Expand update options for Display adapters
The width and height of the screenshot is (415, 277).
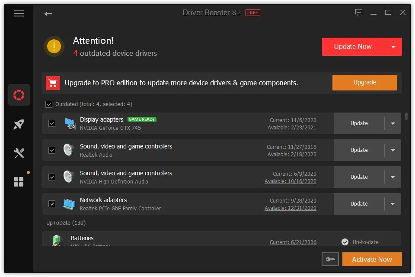(x=393, y=123)
